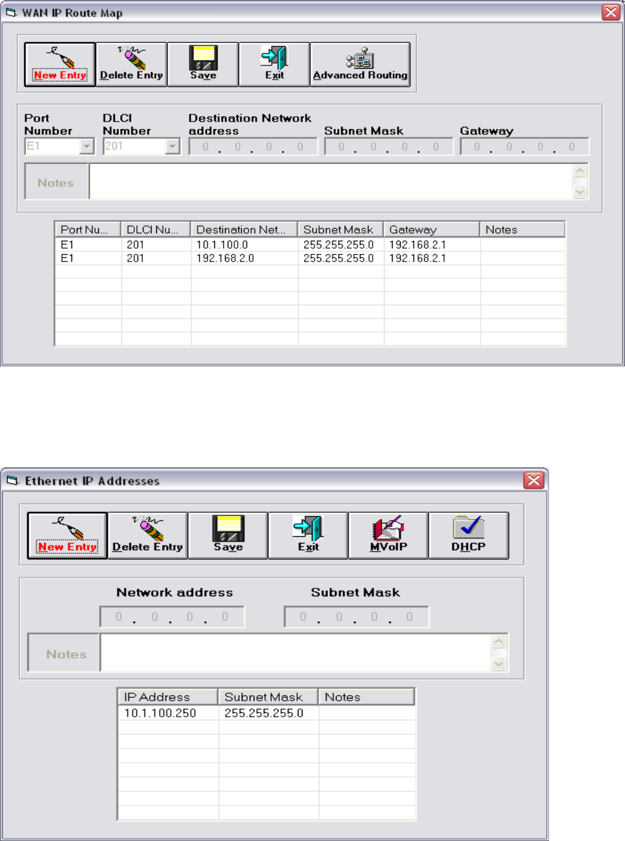
Task: Click the Gateway column header
Action: (431, 229)
